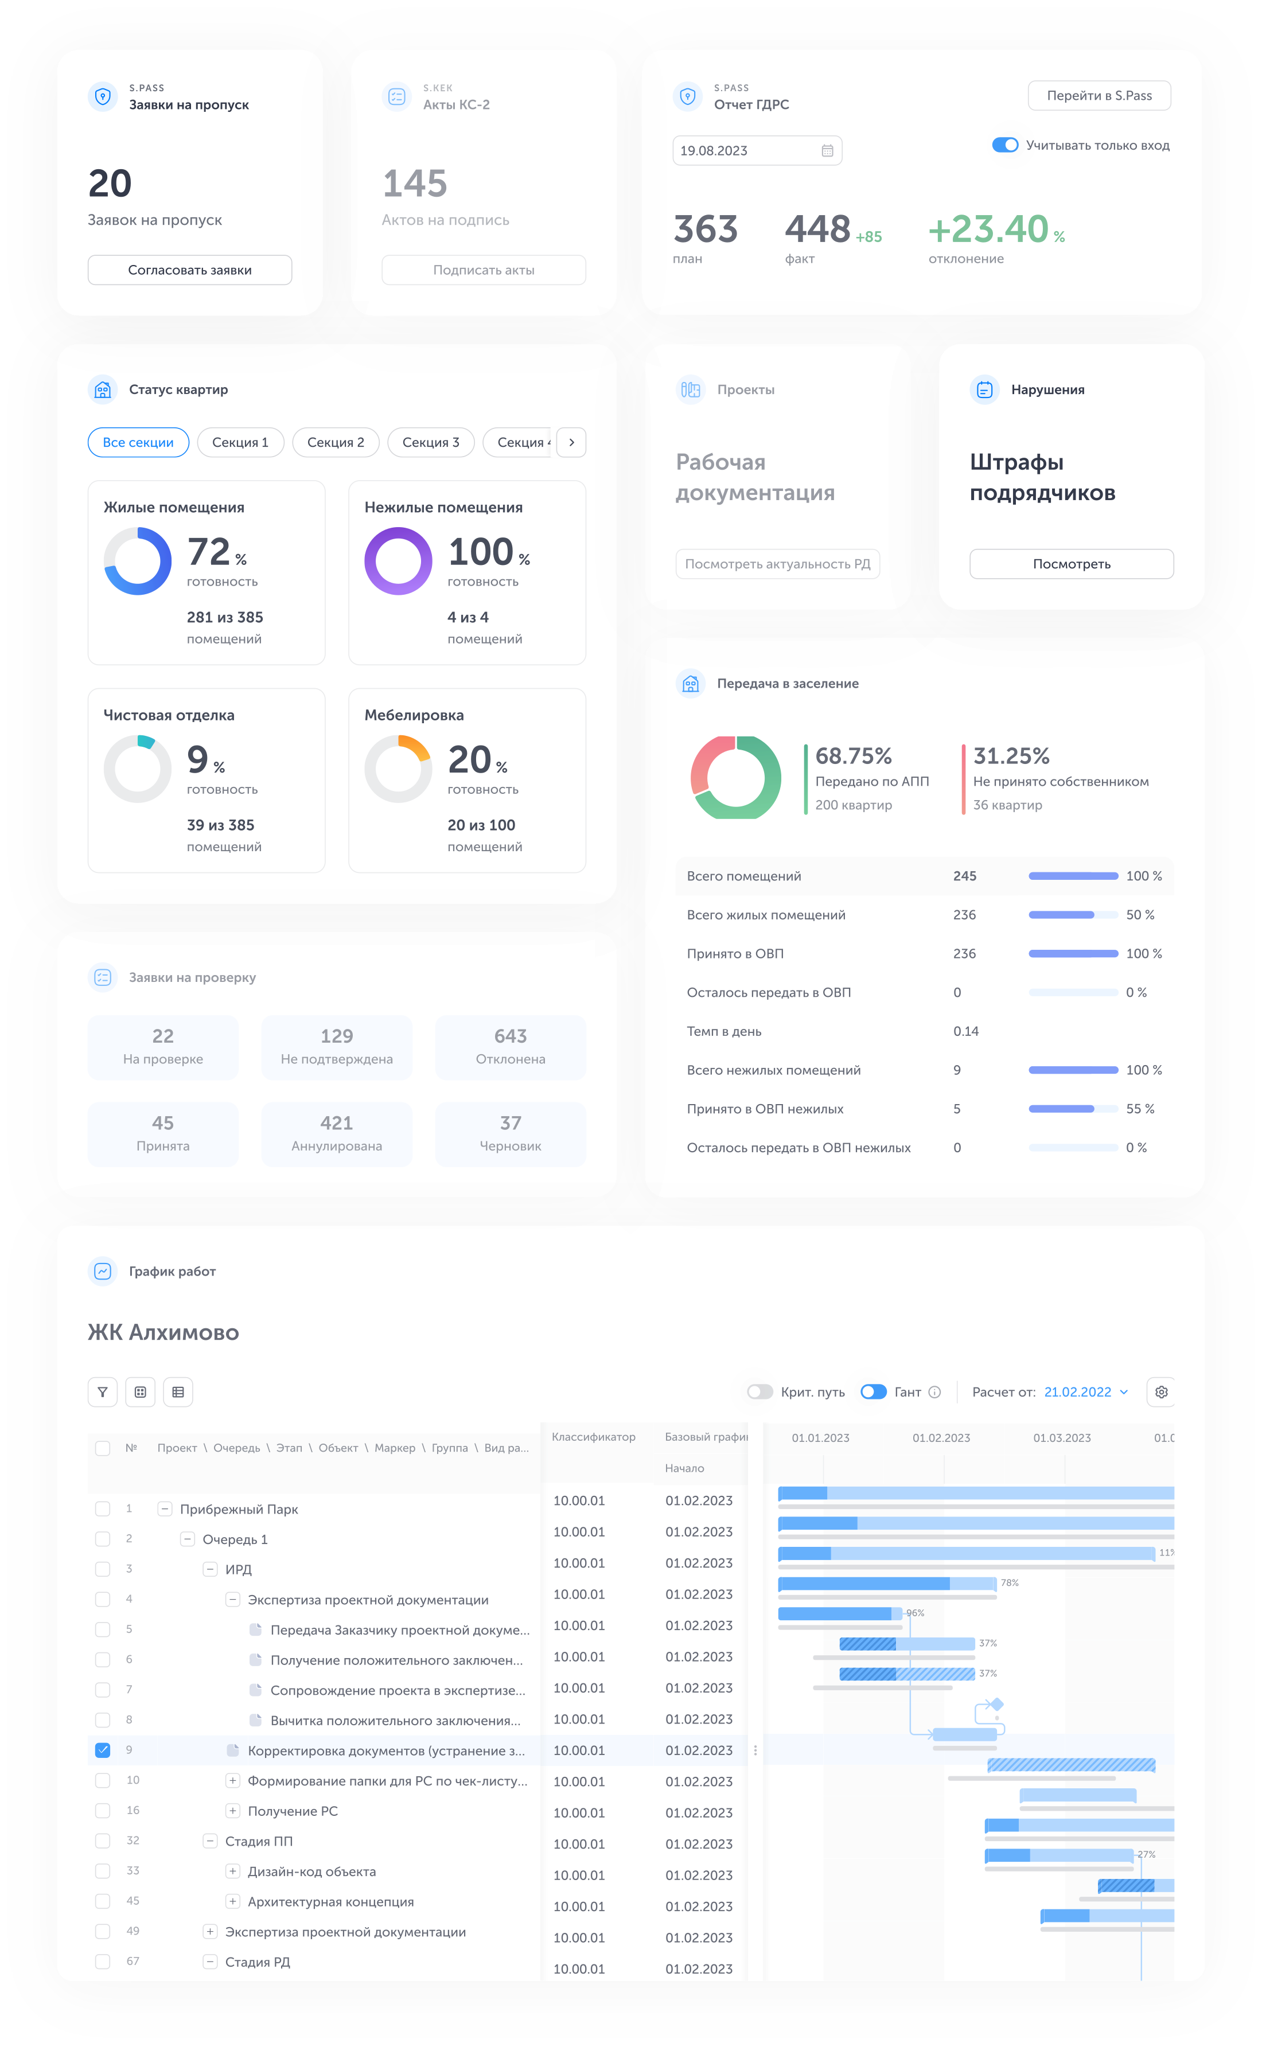
Task: Click the Передача в заселение building icon
Action: tap(690, 684)
